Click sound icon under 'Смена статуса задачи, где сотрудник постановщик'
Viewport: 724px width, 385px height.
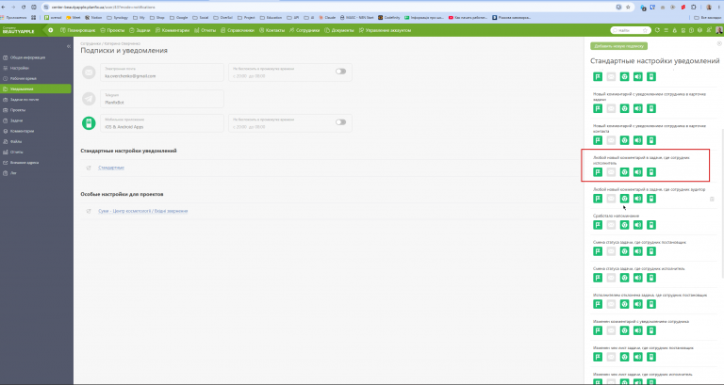pos(637,251)
